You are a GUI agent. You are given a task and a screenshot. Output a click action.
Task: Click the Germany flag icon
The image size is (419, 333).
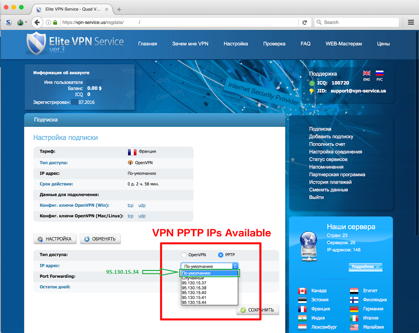click(354, 309)
